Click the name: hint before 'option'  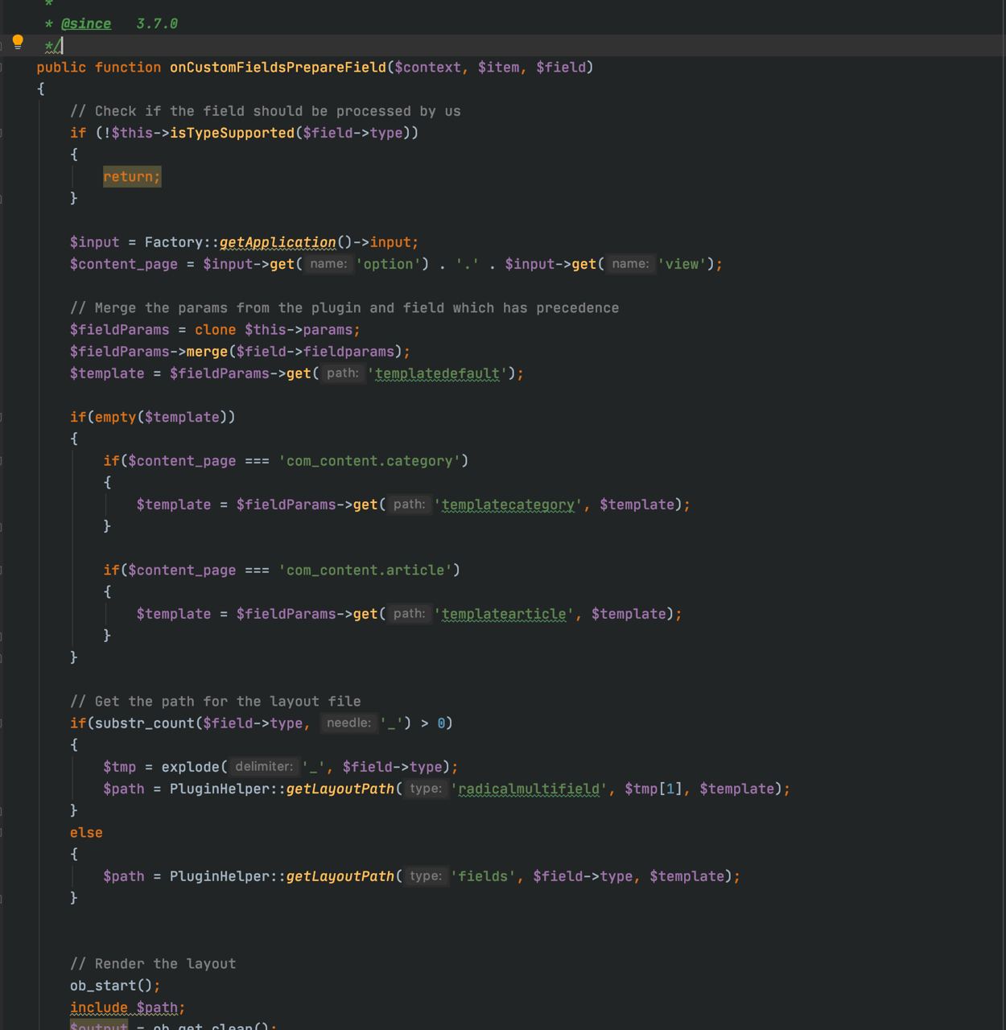point(328,264)
